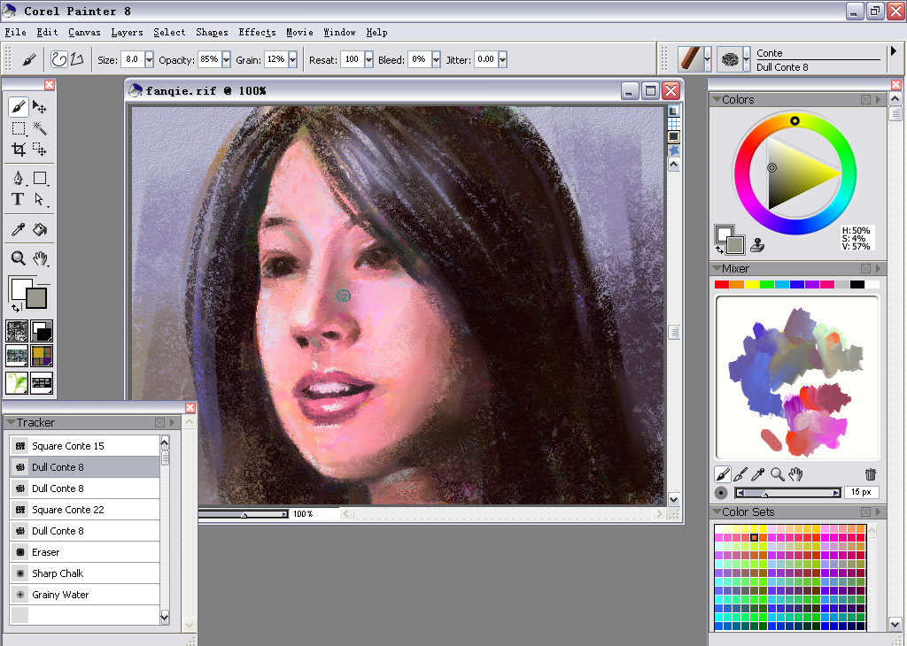Image resolution: width=907 pixels, height=646 pixels.
Task: Open the Resat slider dropdown
Action: [x=369, y=59]
